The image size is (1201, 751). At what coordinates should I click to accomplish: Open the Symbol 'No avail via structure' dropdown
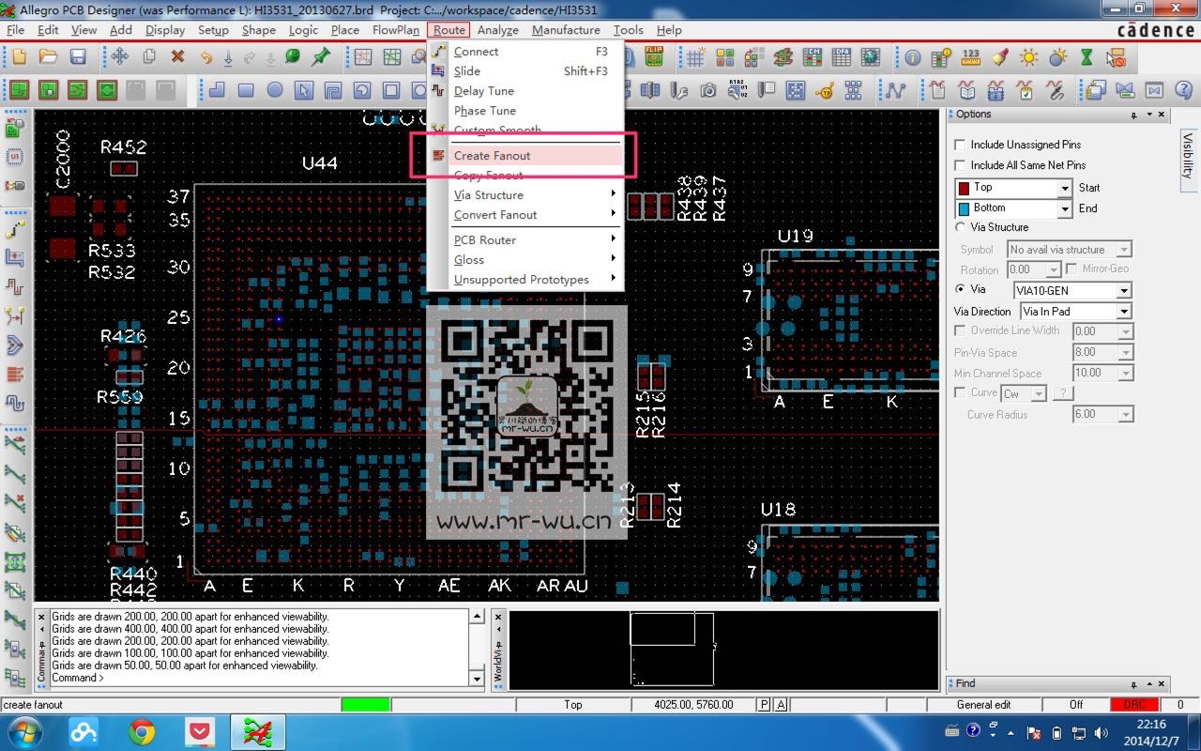coord(1124,250)
